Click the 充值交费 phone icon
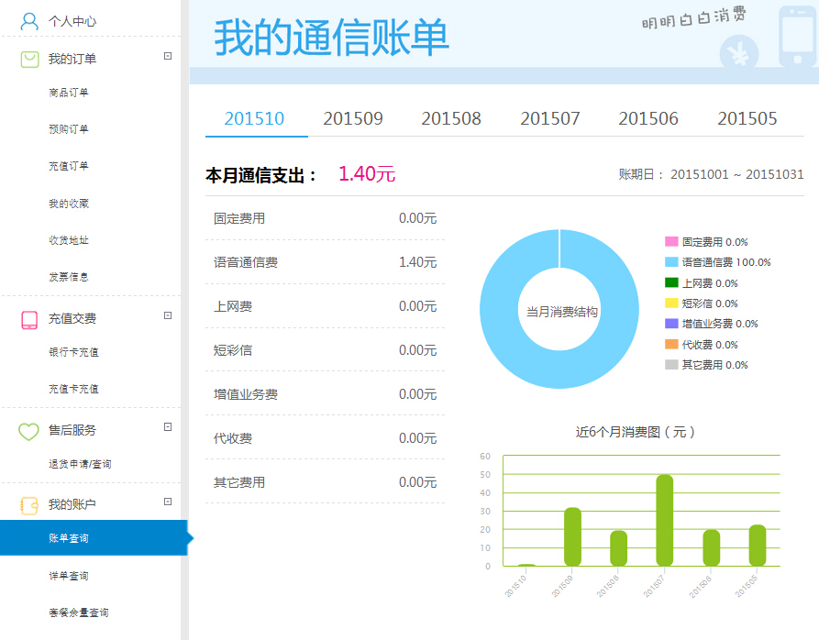Image resolution: width=819 pixels, height=640 pixels. pyautogui.click(x=29, y=319)
